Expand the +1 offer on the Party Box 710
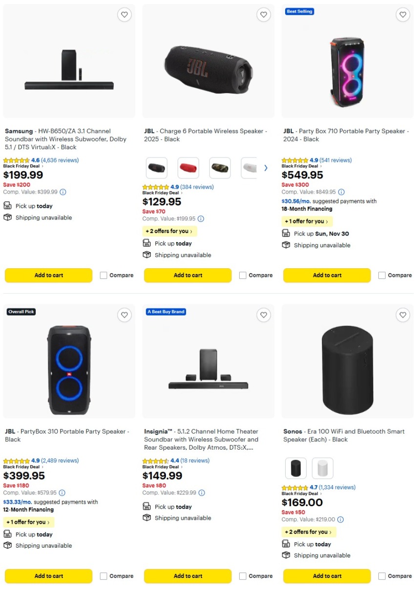Viewport: 415px width, 594px height. [307, 221]
